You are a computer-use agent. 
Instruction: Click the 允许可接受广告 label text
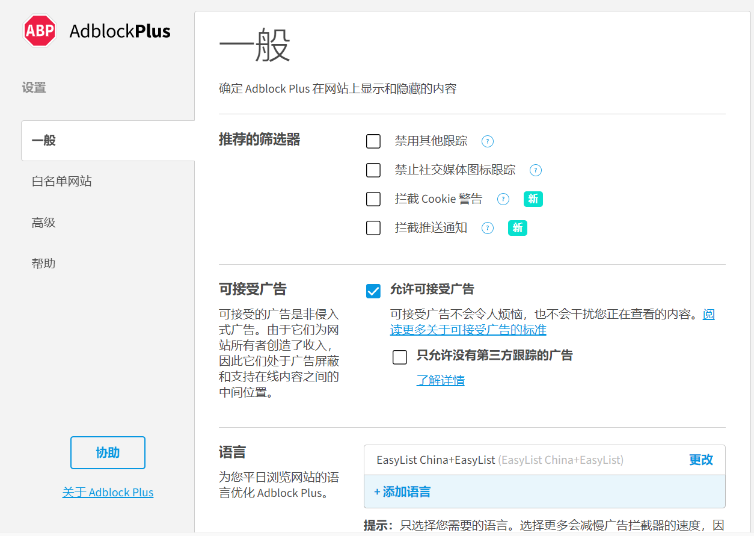pyautogui.click(x=432, y=289)
